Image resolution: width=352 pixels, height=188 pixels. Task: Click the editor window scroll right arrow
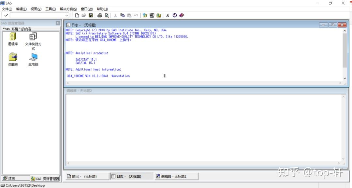click(x=339, y=163)
